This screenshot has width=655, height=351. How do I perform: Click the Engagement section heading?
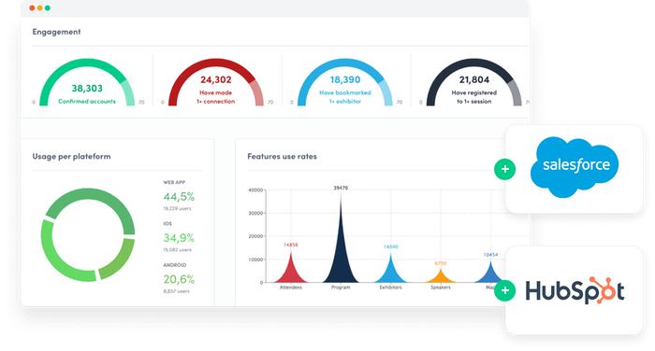56,32
